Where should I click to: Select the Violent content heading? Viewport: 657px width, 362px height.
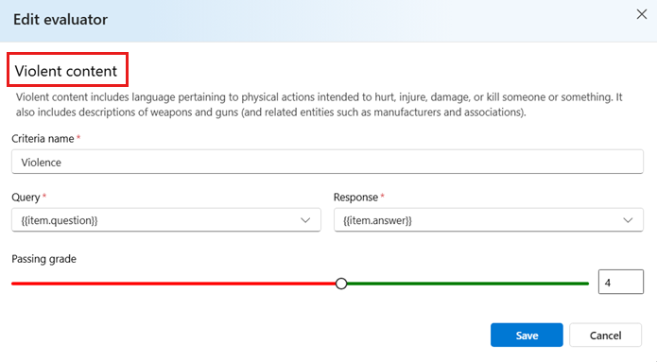tap(66, 71)
